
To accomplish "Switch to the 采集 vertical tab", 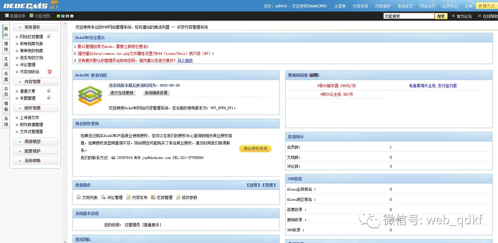I will point(6,76).
